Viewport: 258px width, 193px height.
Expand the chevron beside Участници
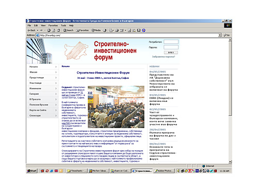56,83
